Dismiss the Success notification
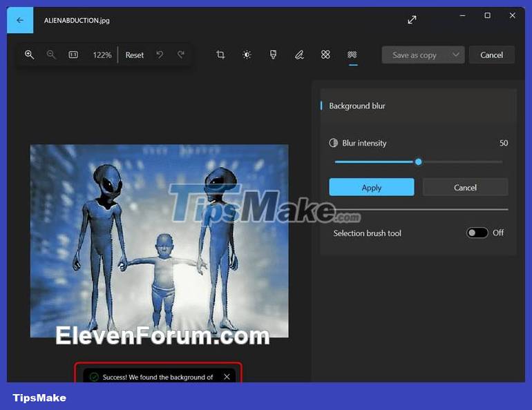Viewport: 532px width, 410px height. tap(227, 377)
